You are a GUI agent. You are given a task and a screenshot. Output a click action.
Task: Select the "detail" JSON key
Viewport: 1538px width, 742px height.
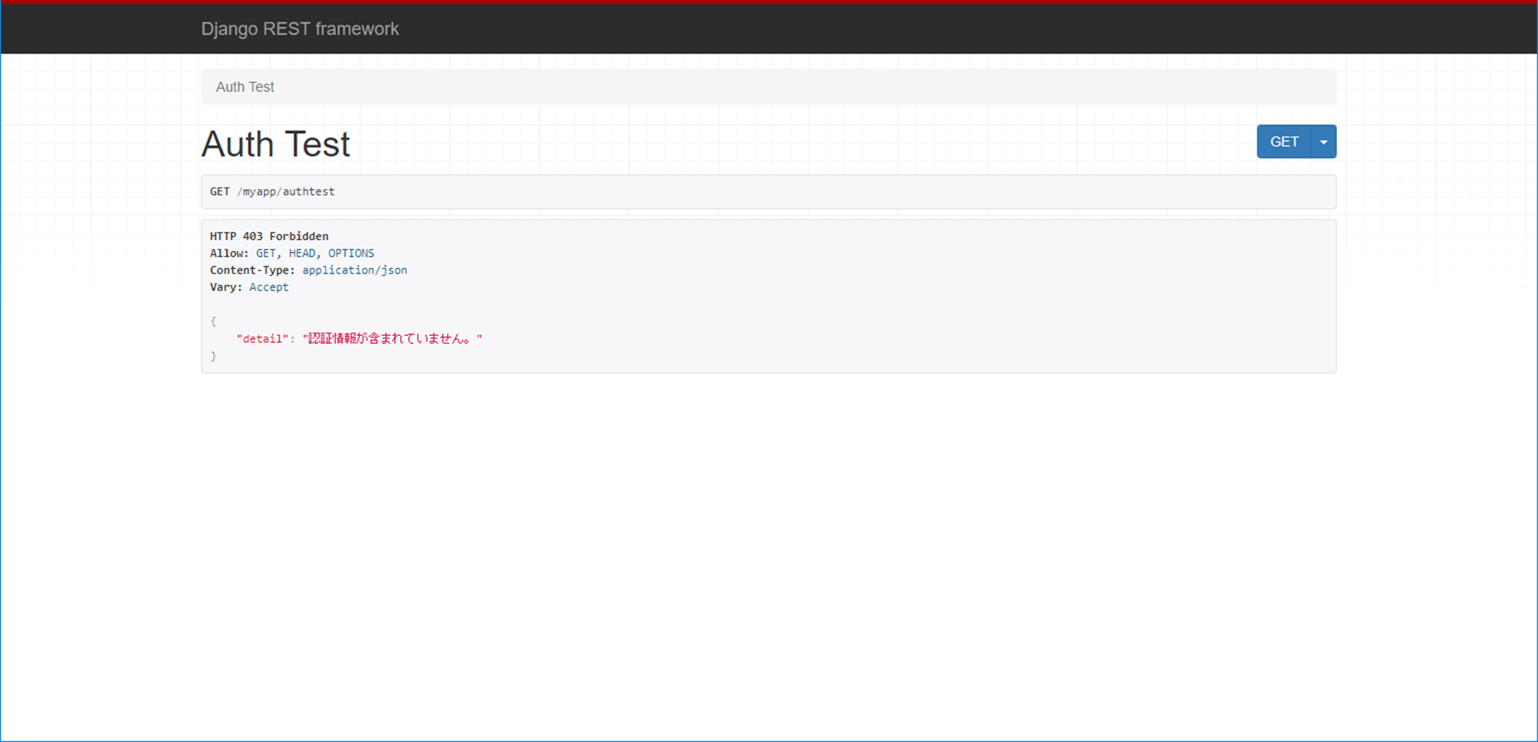pyautogui.click(x=262, y=338)
